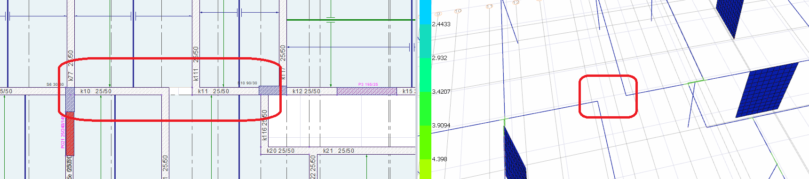Select the short green beam segment in 3D view
809x179 pixels.
click(696, 82)
